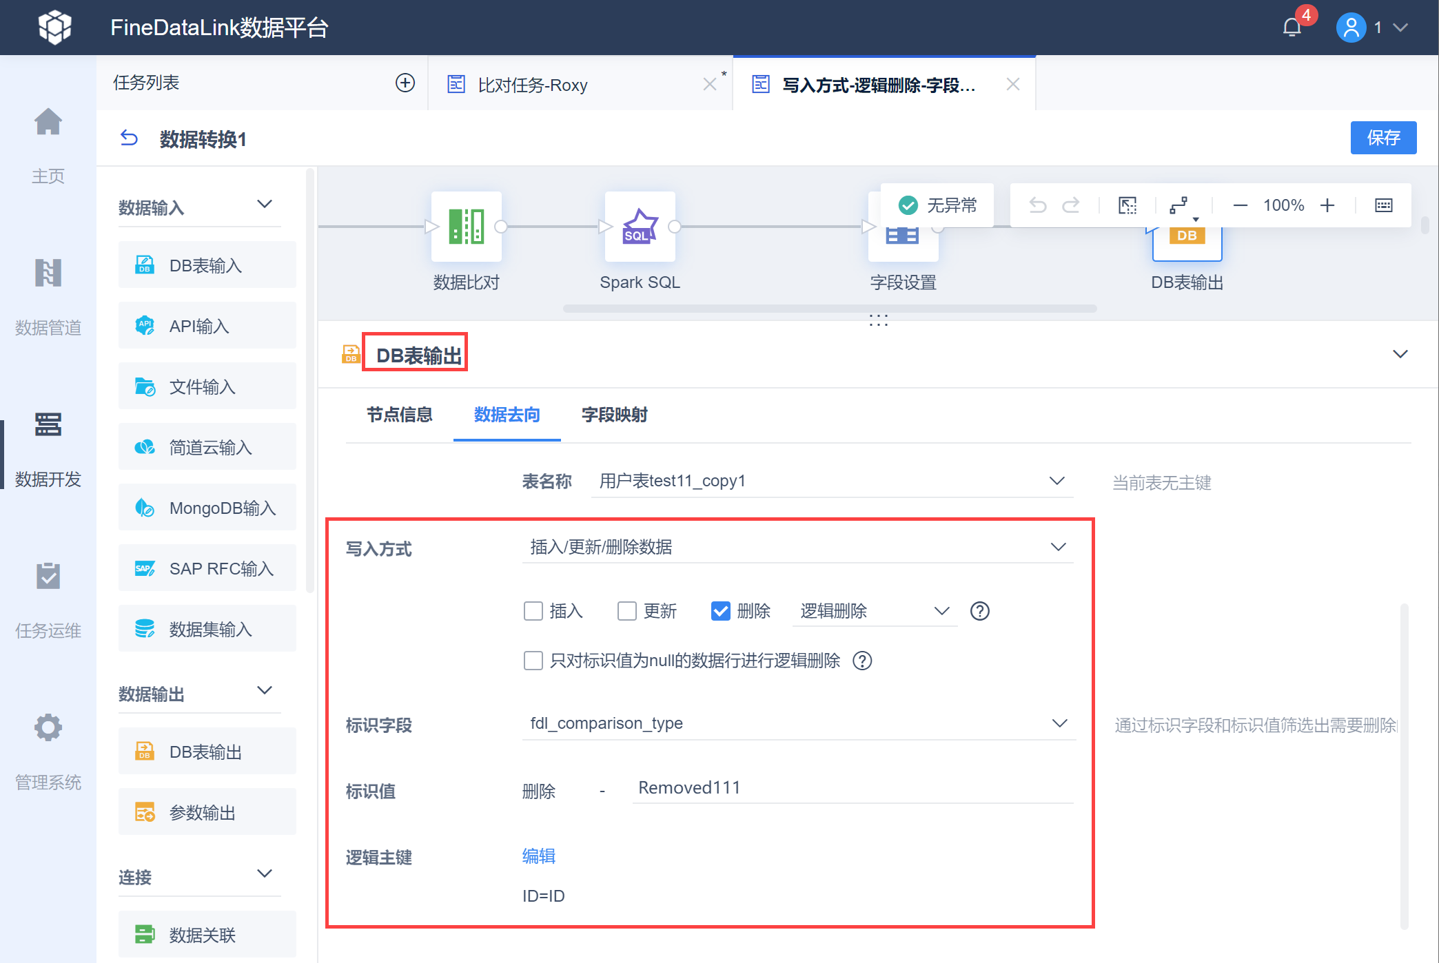Add new task with plus icon
1439x963 pixels.
point(405,83)
